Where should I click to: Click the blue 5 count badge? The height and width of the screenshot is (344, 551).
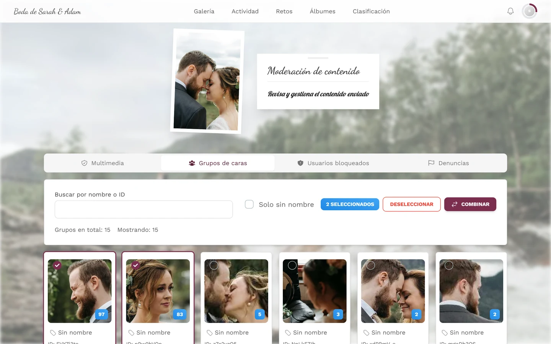[x=260, y=315]
